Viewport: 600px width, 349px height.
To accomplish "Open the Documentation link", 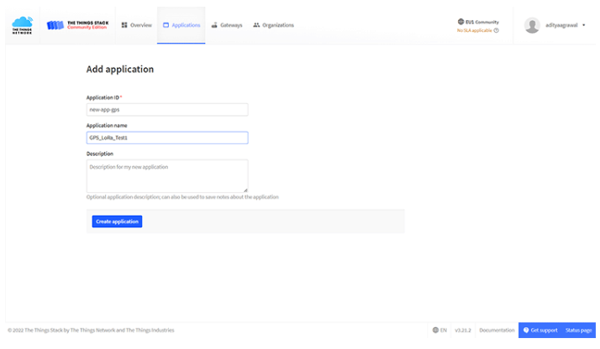I will coord(497,331).
